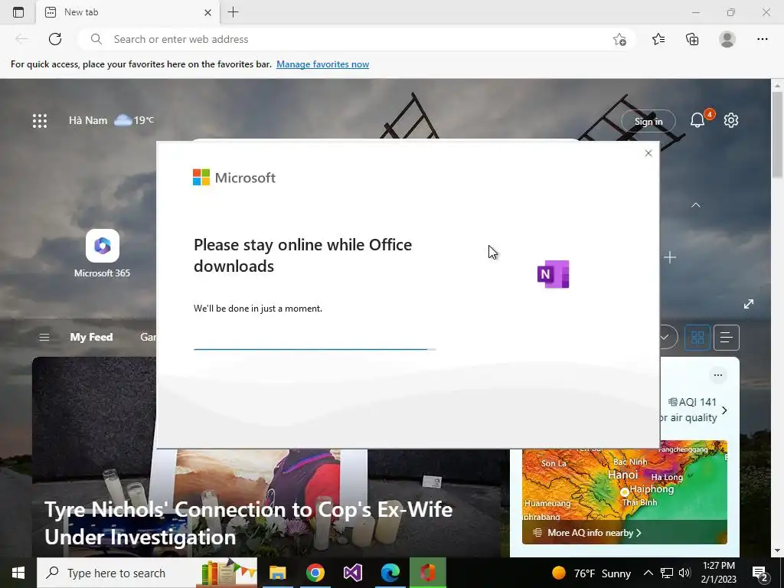Open Edge Settings and more menu

[x=762, y=39]
